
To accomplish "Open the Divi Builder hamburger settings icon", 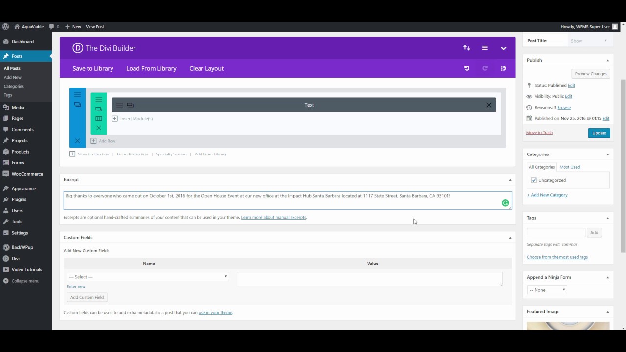I will [485, 48].
